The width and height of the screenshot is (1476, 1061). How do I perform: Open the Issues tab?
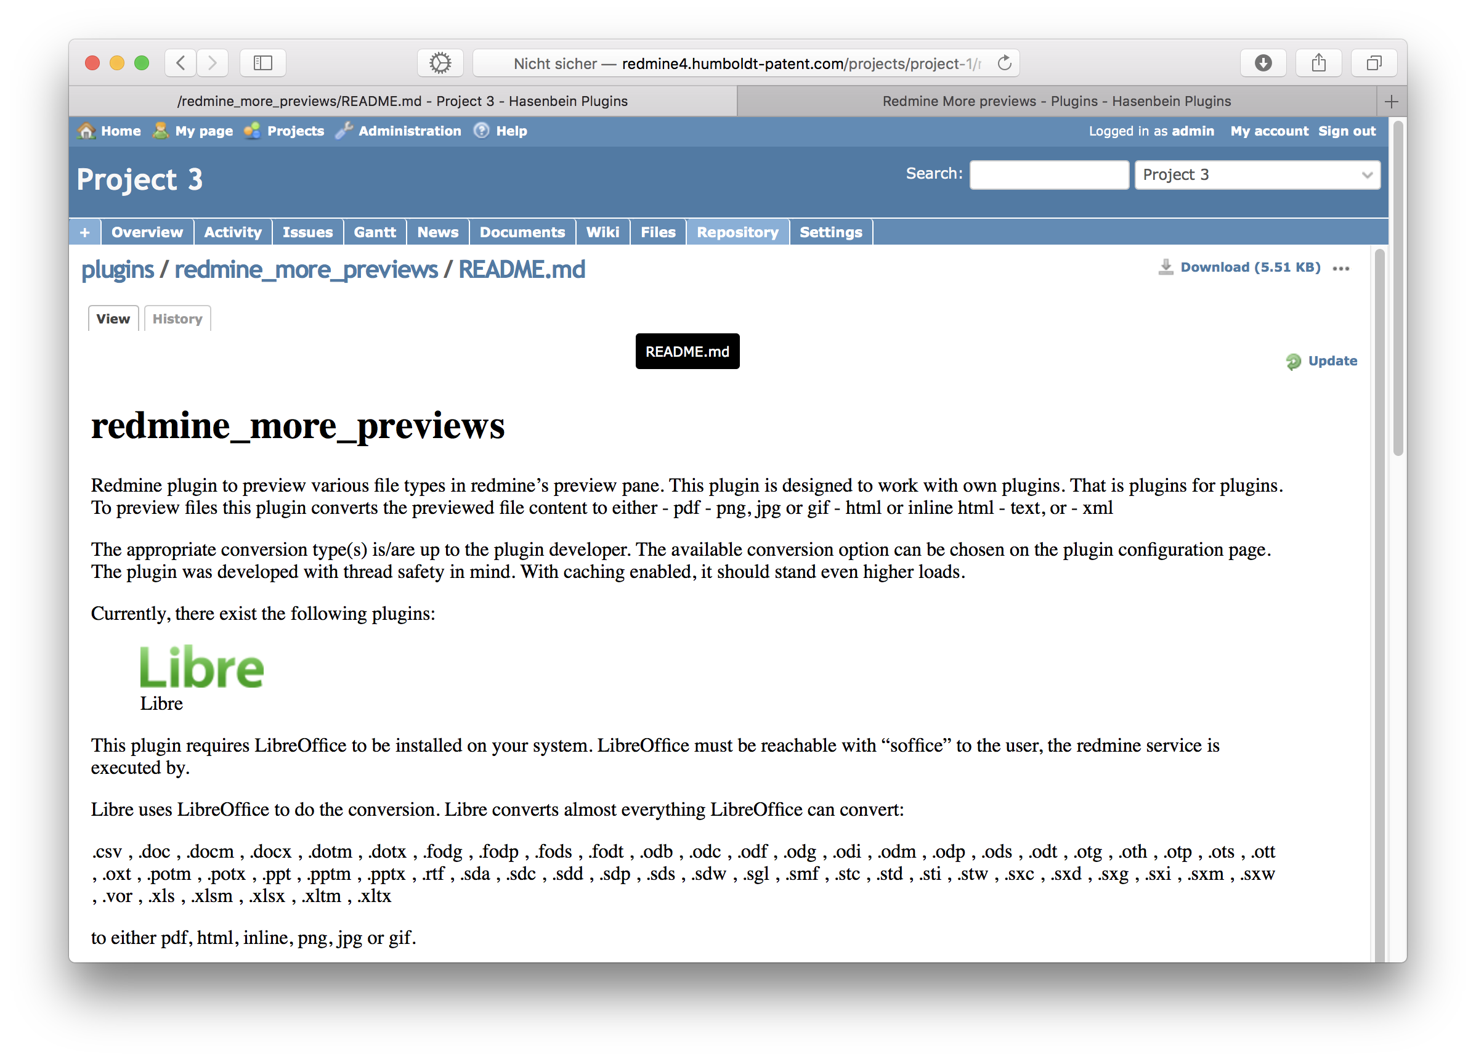pos(307,232)
